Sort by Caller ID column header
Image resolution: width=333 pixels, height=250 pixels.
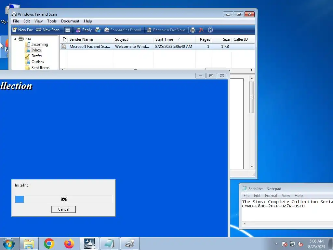243,39
